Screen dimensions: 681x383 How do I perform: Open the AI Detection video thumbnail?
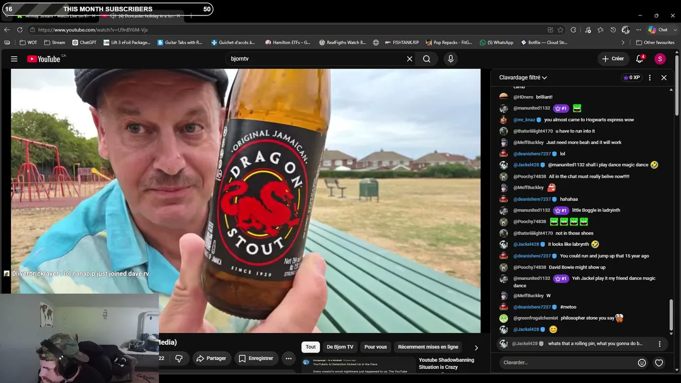(359, 366)
